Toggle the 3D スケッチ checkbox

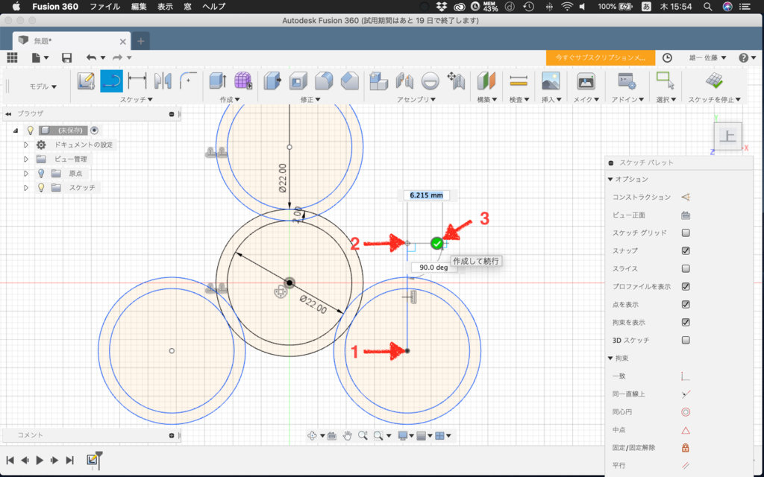pos(686,340)
